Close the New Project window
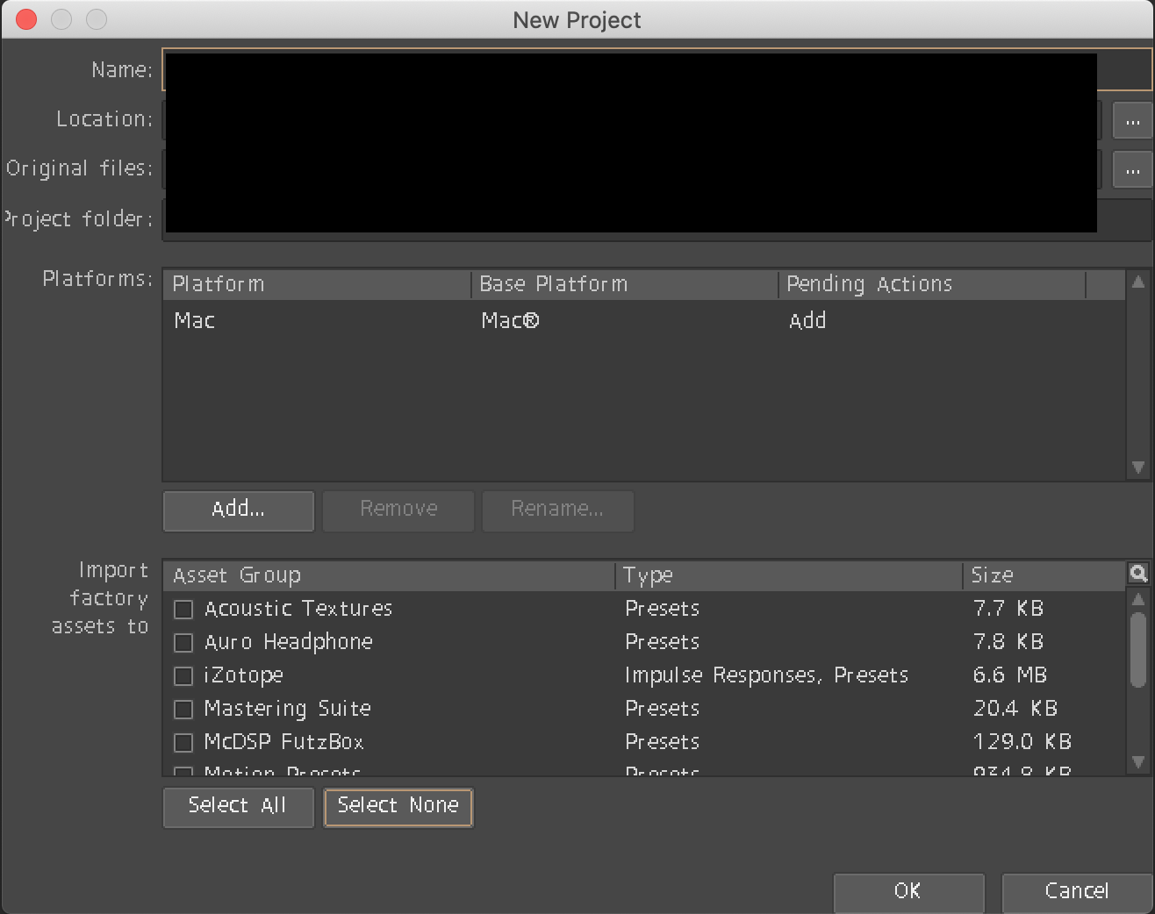The width and height of the screenshot is (1155, 914). click(x=26, y=19)
